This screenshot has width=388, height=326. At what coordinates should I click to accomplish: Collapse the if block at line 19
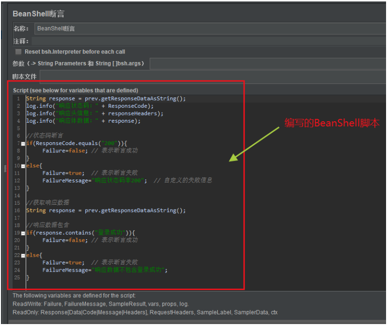[x=23, y=233]
